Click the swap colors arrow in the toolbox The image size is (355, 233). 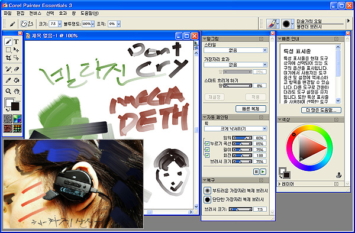[x=8, y=110]
